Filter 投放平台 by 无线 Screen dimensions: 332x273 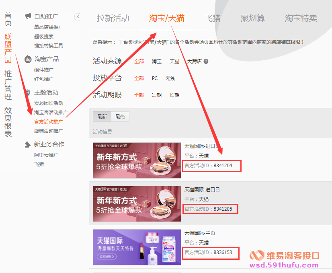point(170,78)
